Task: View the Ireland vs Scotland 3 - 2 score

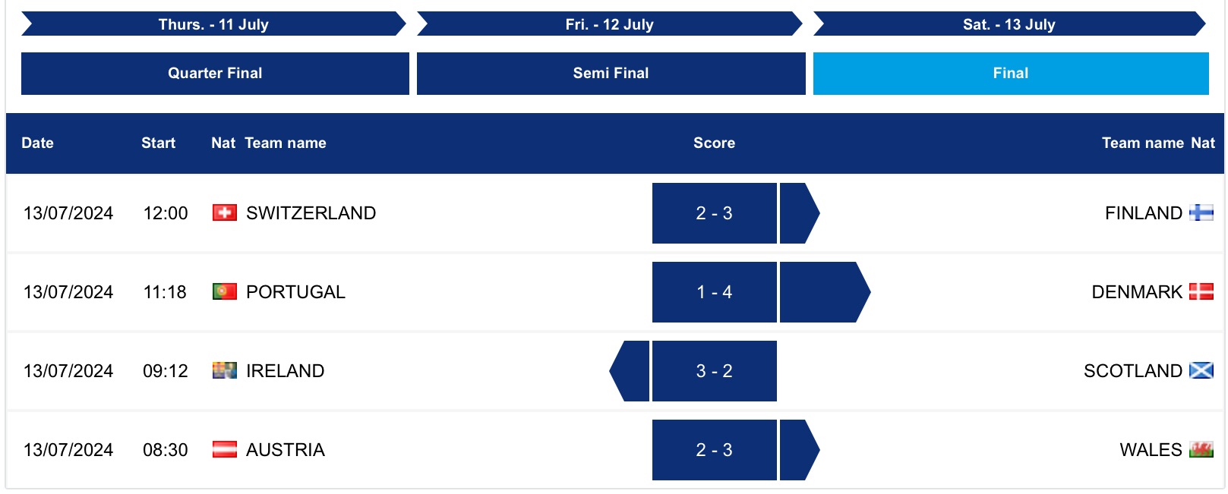Action: coord(714,371)
